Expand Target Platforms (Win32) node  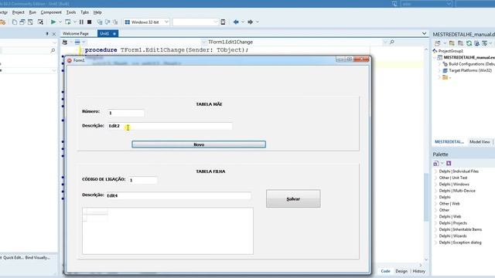[x=439, y=70]
